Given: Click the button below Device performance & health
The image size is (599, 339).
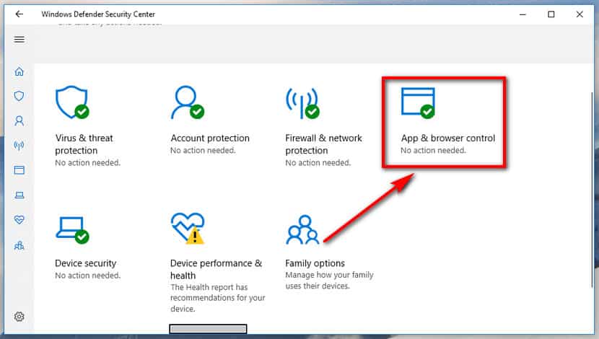Looking at the screenshot, I should tap(208, 329).
